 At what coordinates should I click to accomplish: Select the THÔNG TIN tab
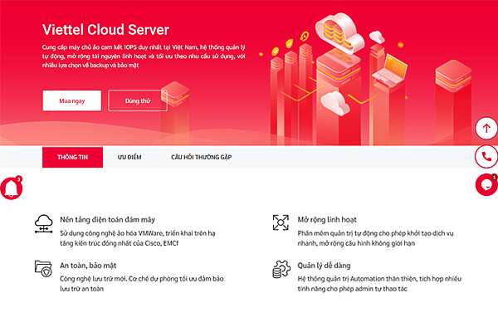72,157
